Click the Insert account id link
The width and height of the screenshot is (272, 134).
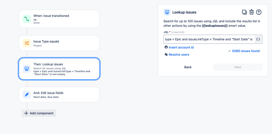pos(181,47)
